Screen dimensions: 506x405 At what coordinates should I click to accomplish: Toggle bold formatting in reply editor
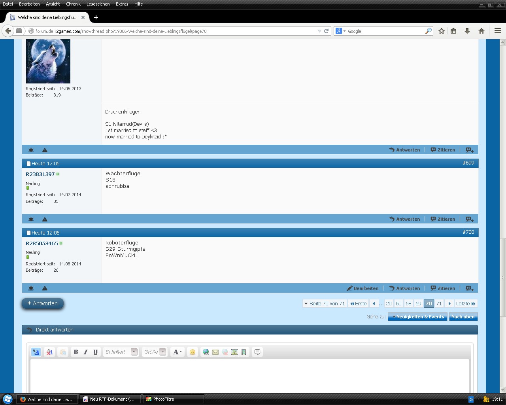coord(76,352)
